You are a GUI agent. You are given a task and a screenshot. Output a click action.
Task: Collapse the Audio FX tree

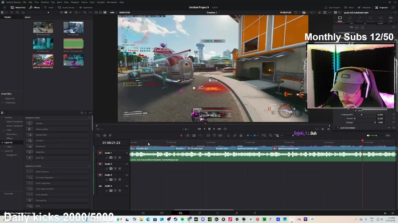[x=2, y=151]
